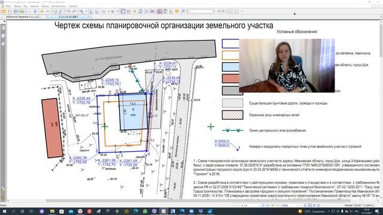Viewport: 383px width, 215px height.
Task: Click the binoculars Find icon
Action: tap(141, 11)
